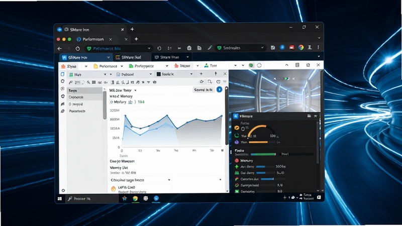This screenshot has width=402, height=226.
Task: Click the green round icon in white toolbar
Action: tap(251, 65)
